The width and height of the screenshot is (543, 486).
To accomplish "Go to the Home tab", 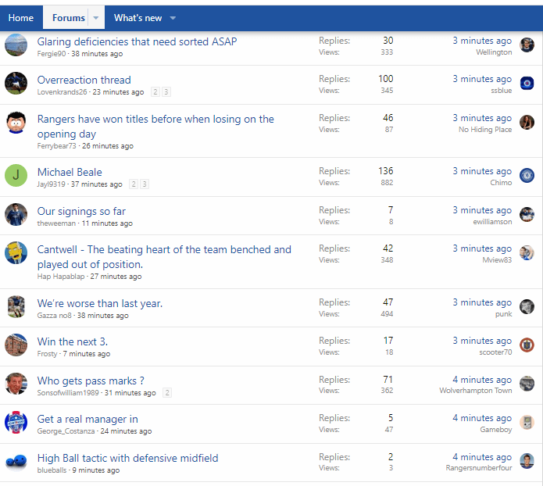I will click(21, 18).
